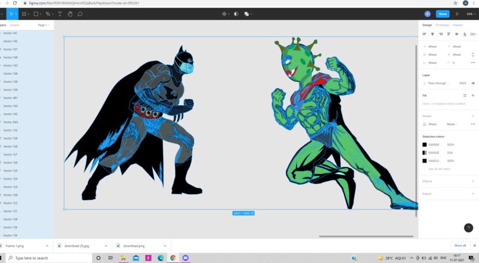Screen dimensions: 479x263
Task: Open fill Style grid icon
Action: tap(465, 96)
